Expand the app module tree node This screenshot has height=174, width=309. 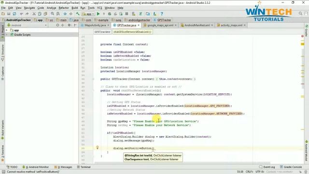coord(7,30)
